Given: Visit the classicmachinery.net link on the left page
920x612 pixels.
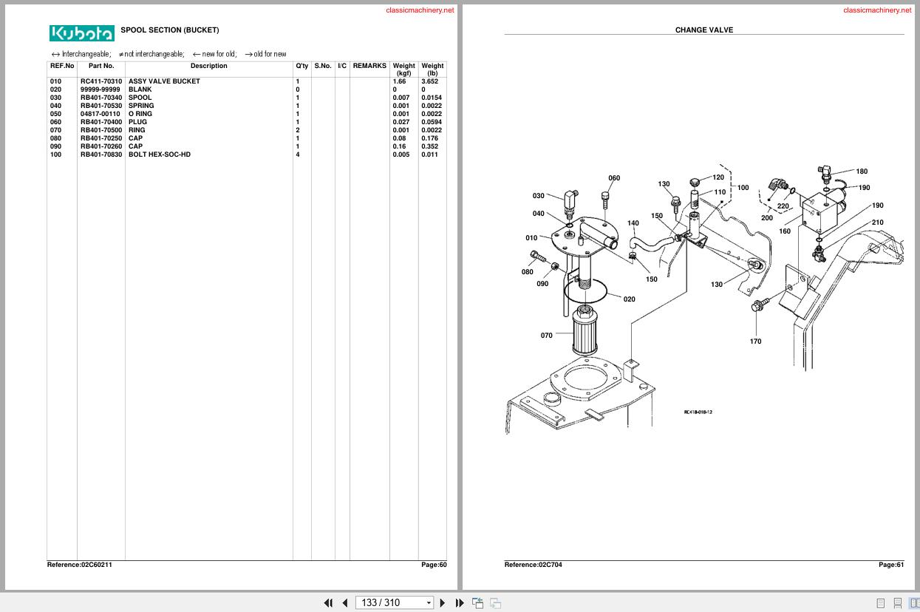Looking at the screenshot, I should pos(418,10).
